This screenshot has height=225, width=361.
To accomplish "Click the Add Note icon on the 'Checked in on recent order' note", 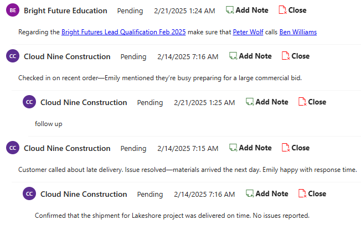I will (x=234, y=56).
